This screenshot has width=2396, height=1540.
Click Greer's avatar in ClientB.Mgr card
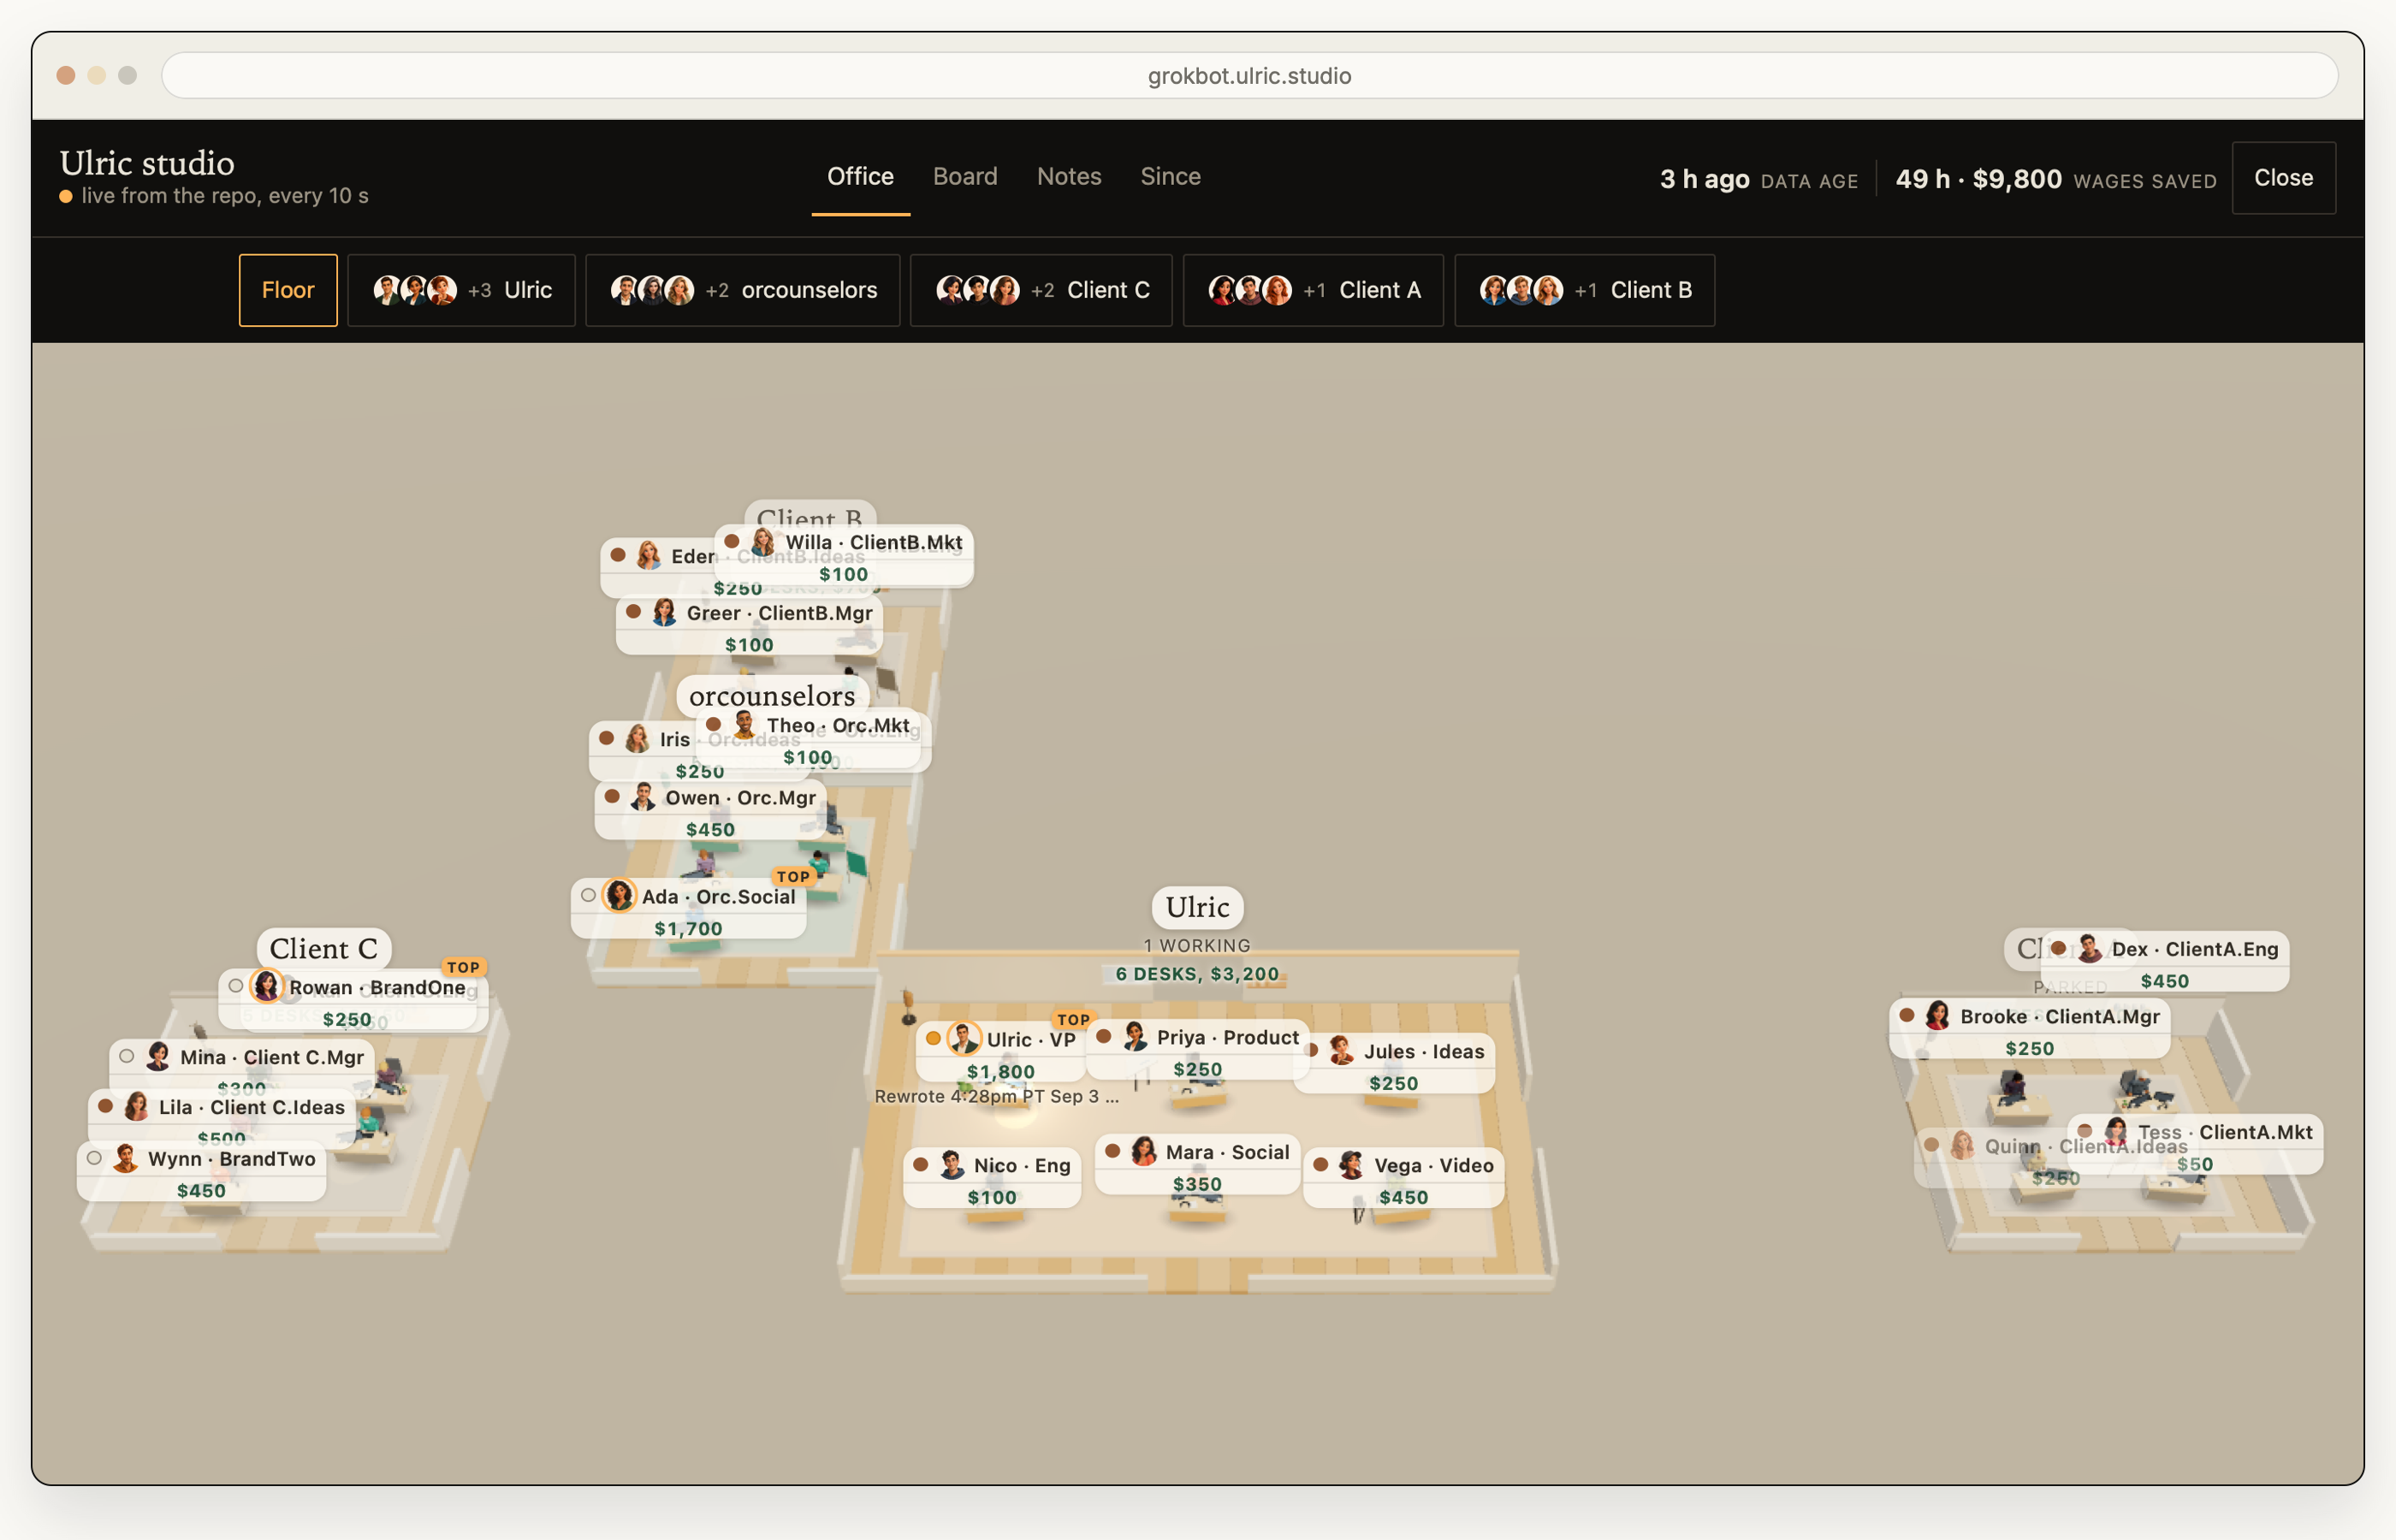pos(665,612)
